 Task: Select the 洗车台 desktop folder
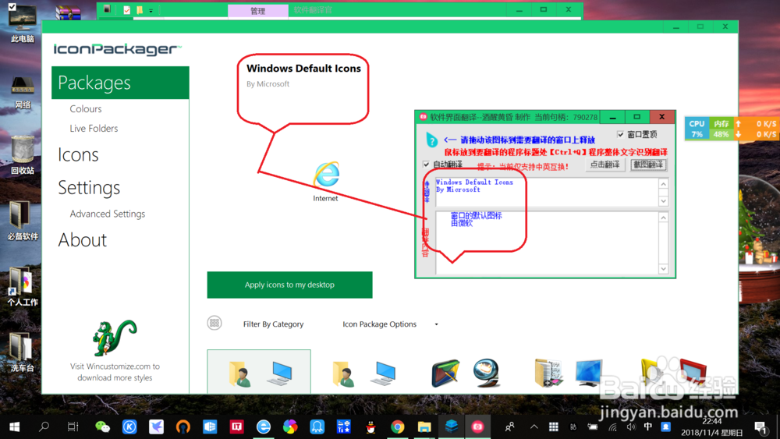(23, 352)
